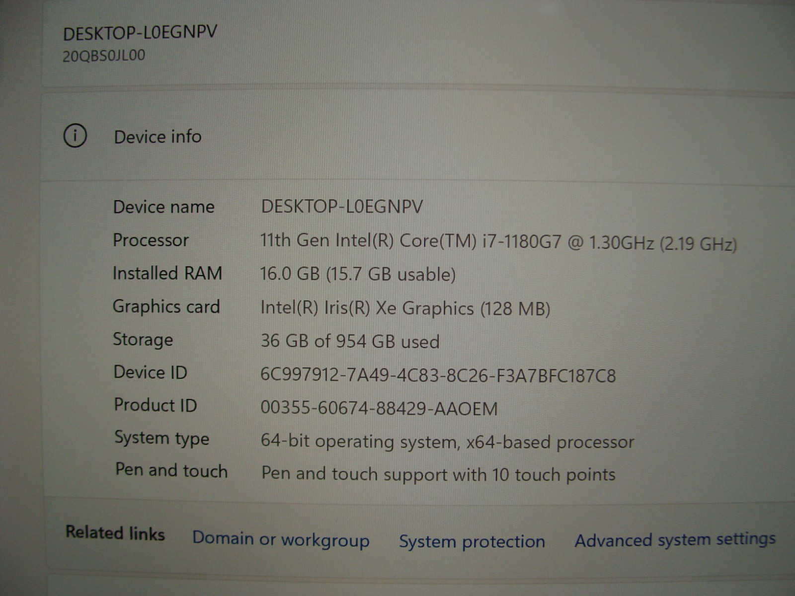Select the 11th Gen Intel Core i7-1180G7 value

point(498,242)
